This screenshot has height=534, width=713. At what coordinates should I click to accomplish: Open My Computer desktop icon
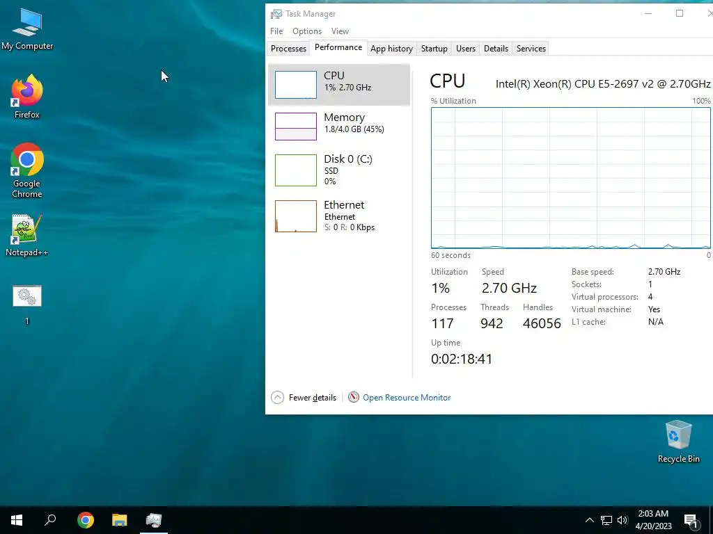27,29
